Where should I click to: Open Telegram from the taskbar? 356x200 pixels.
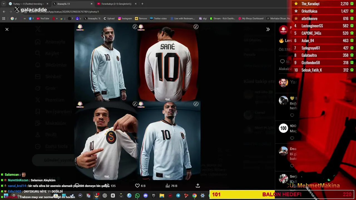point(178,196)
